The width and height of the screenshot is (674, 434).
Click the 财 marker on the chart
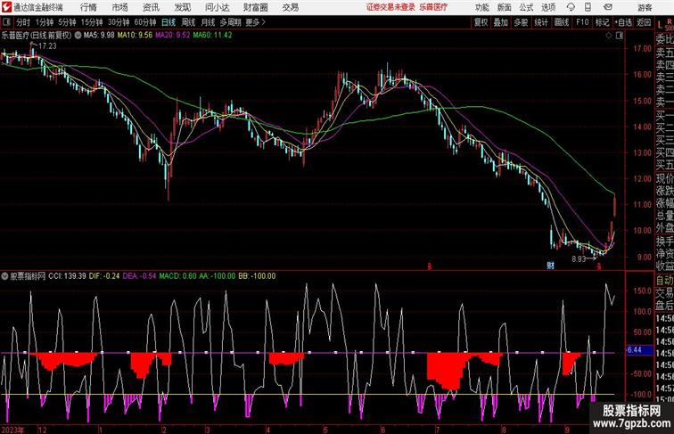click(551, 266)
